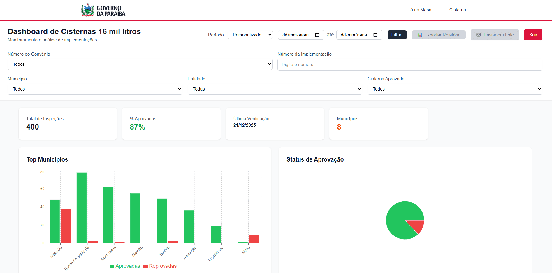
Task: Open the Cisterna Aprovada dropdown
Action: (454, 89)
